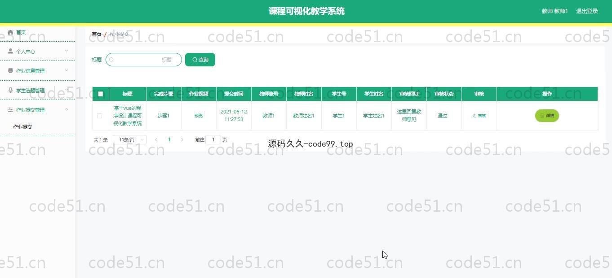Screen dimensions: 612x278
Task: Click the icon beside 作业信息管理
Action: [10, 70]
